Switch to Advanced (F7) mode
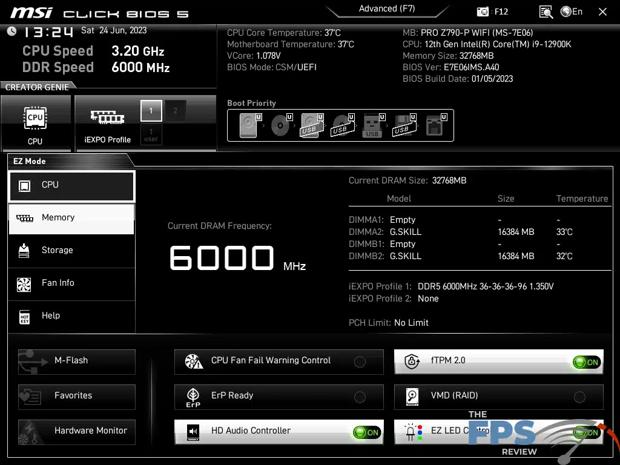The image size is (620, 465). (387, 8)
